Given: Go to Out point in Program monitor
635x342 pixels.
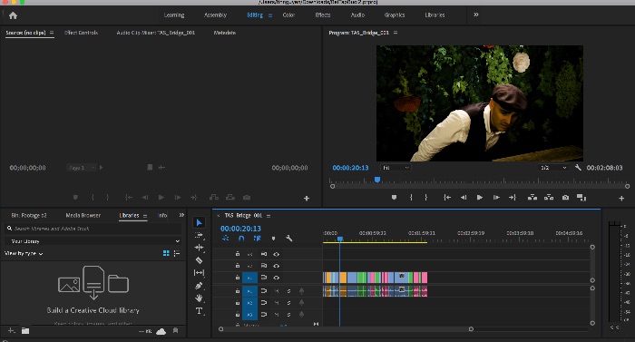Looking at the screenshot, I should tap(513, 198).
